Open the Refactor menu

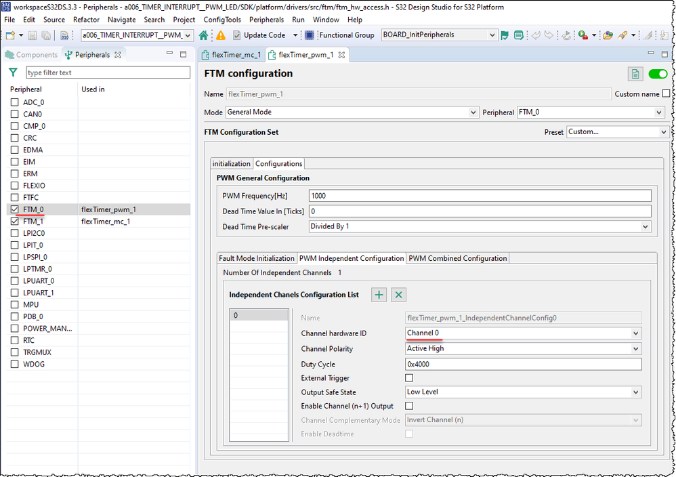(86, 20)
